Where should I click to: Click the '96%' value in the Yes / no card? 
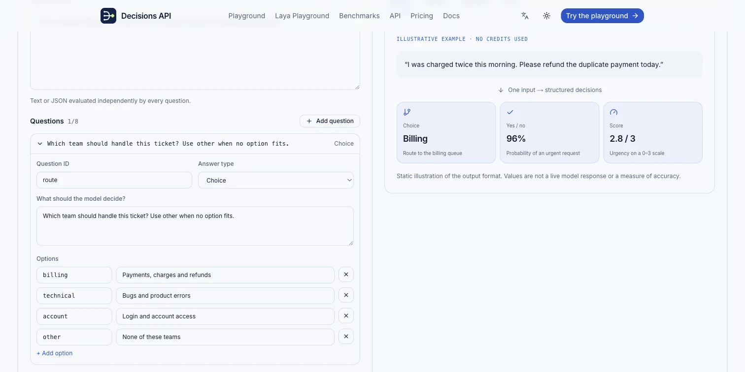click(516, 139)
